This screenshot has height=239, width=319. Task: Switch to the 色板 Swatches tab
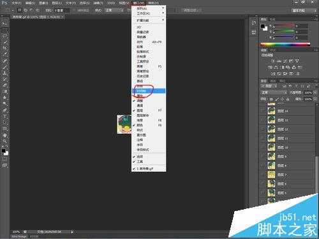point(272,19)
